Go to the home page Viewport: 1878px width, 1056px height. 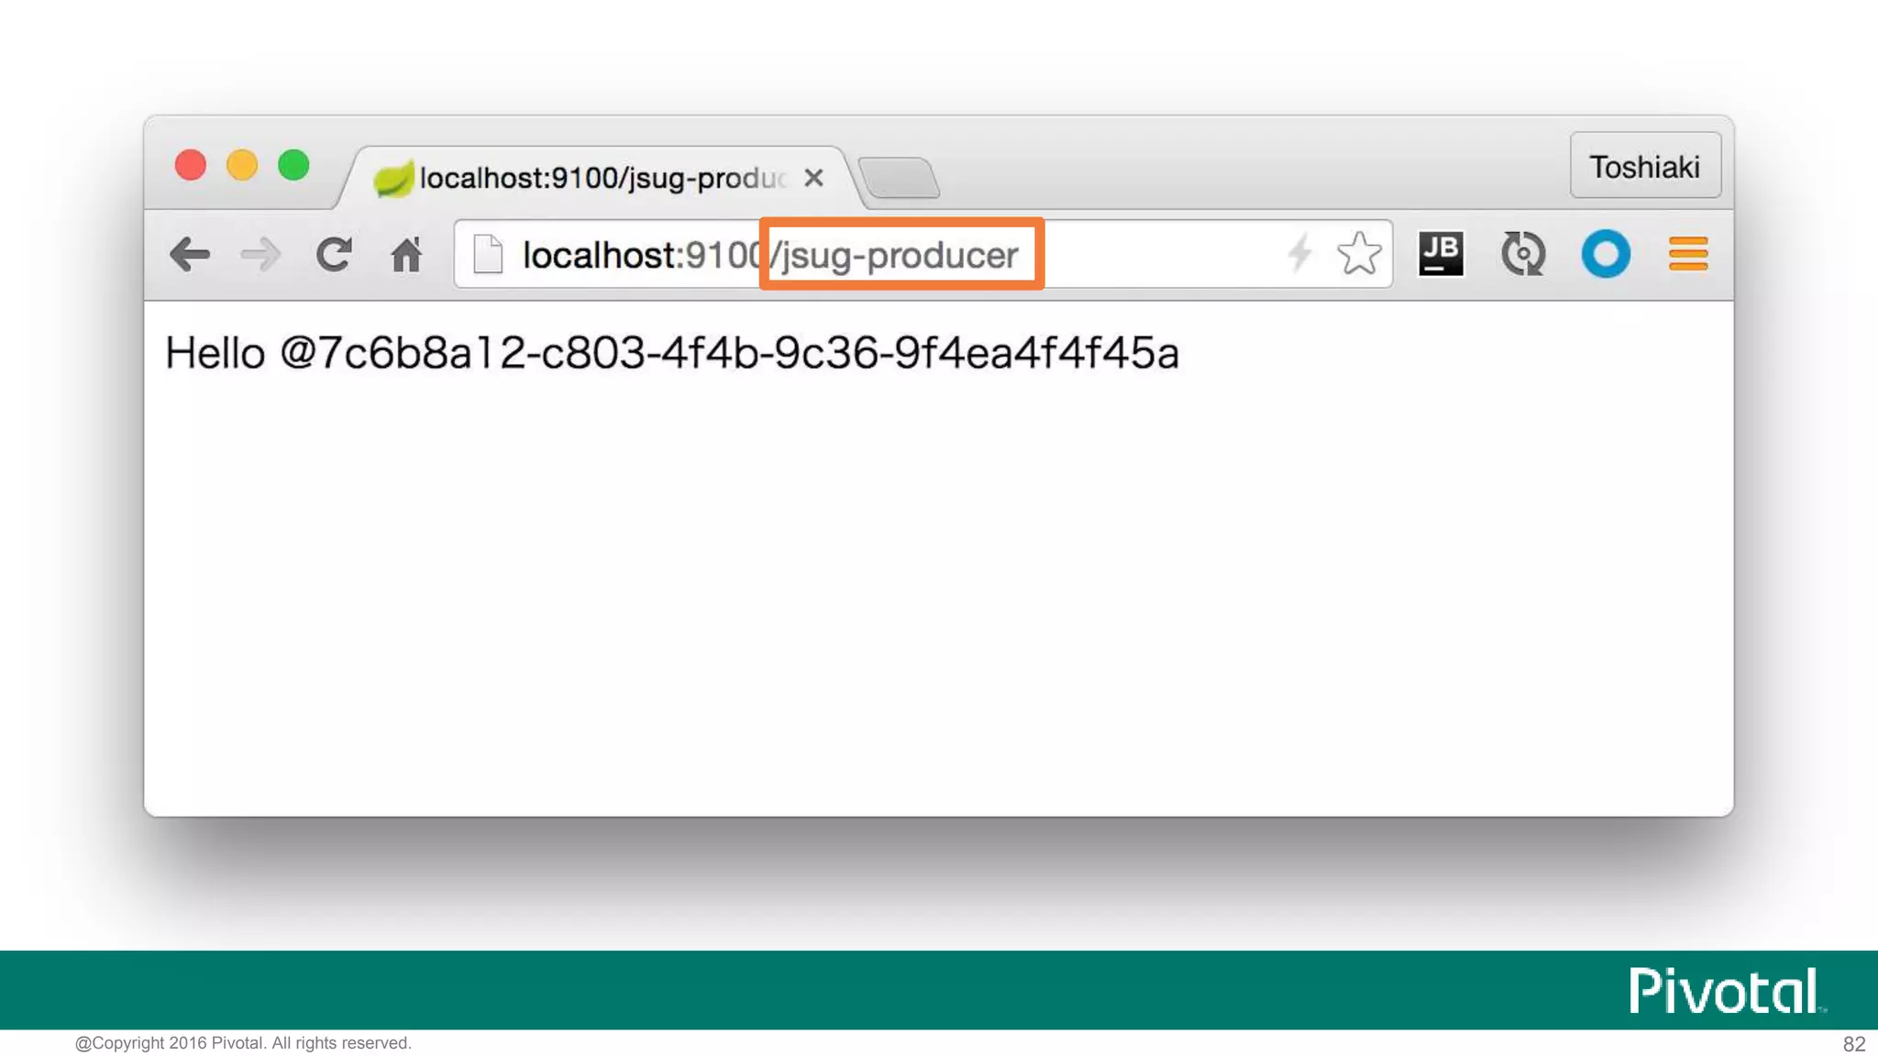tap(406, 255)
